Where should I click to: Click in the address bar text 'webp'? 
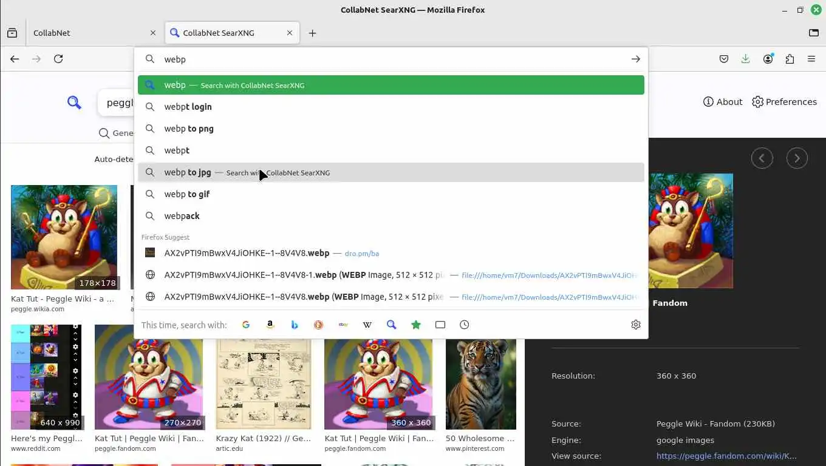pyautogui.click(x=175, y=59)
